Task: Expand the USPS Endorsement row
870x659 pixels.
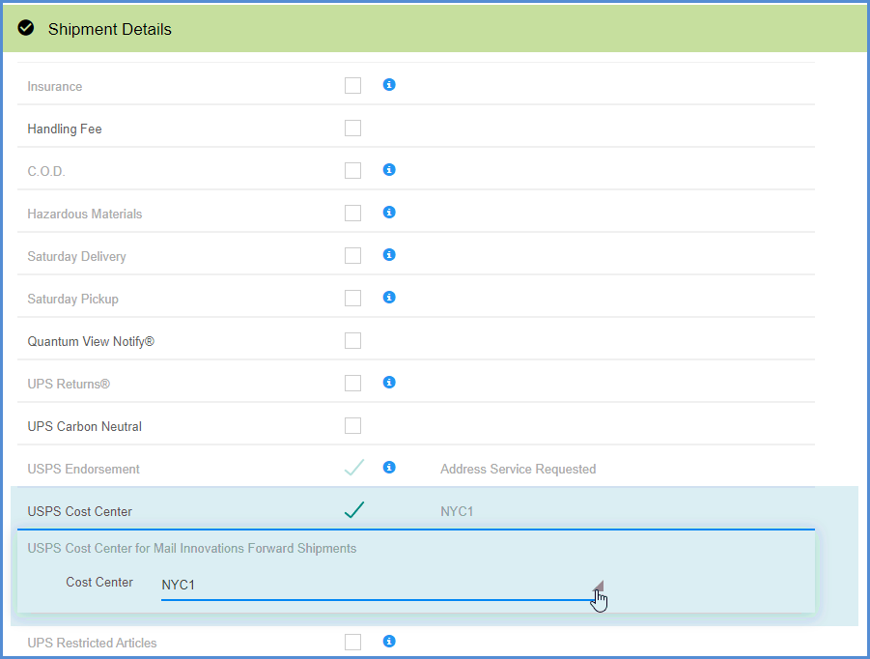Action: coord(83,469)
